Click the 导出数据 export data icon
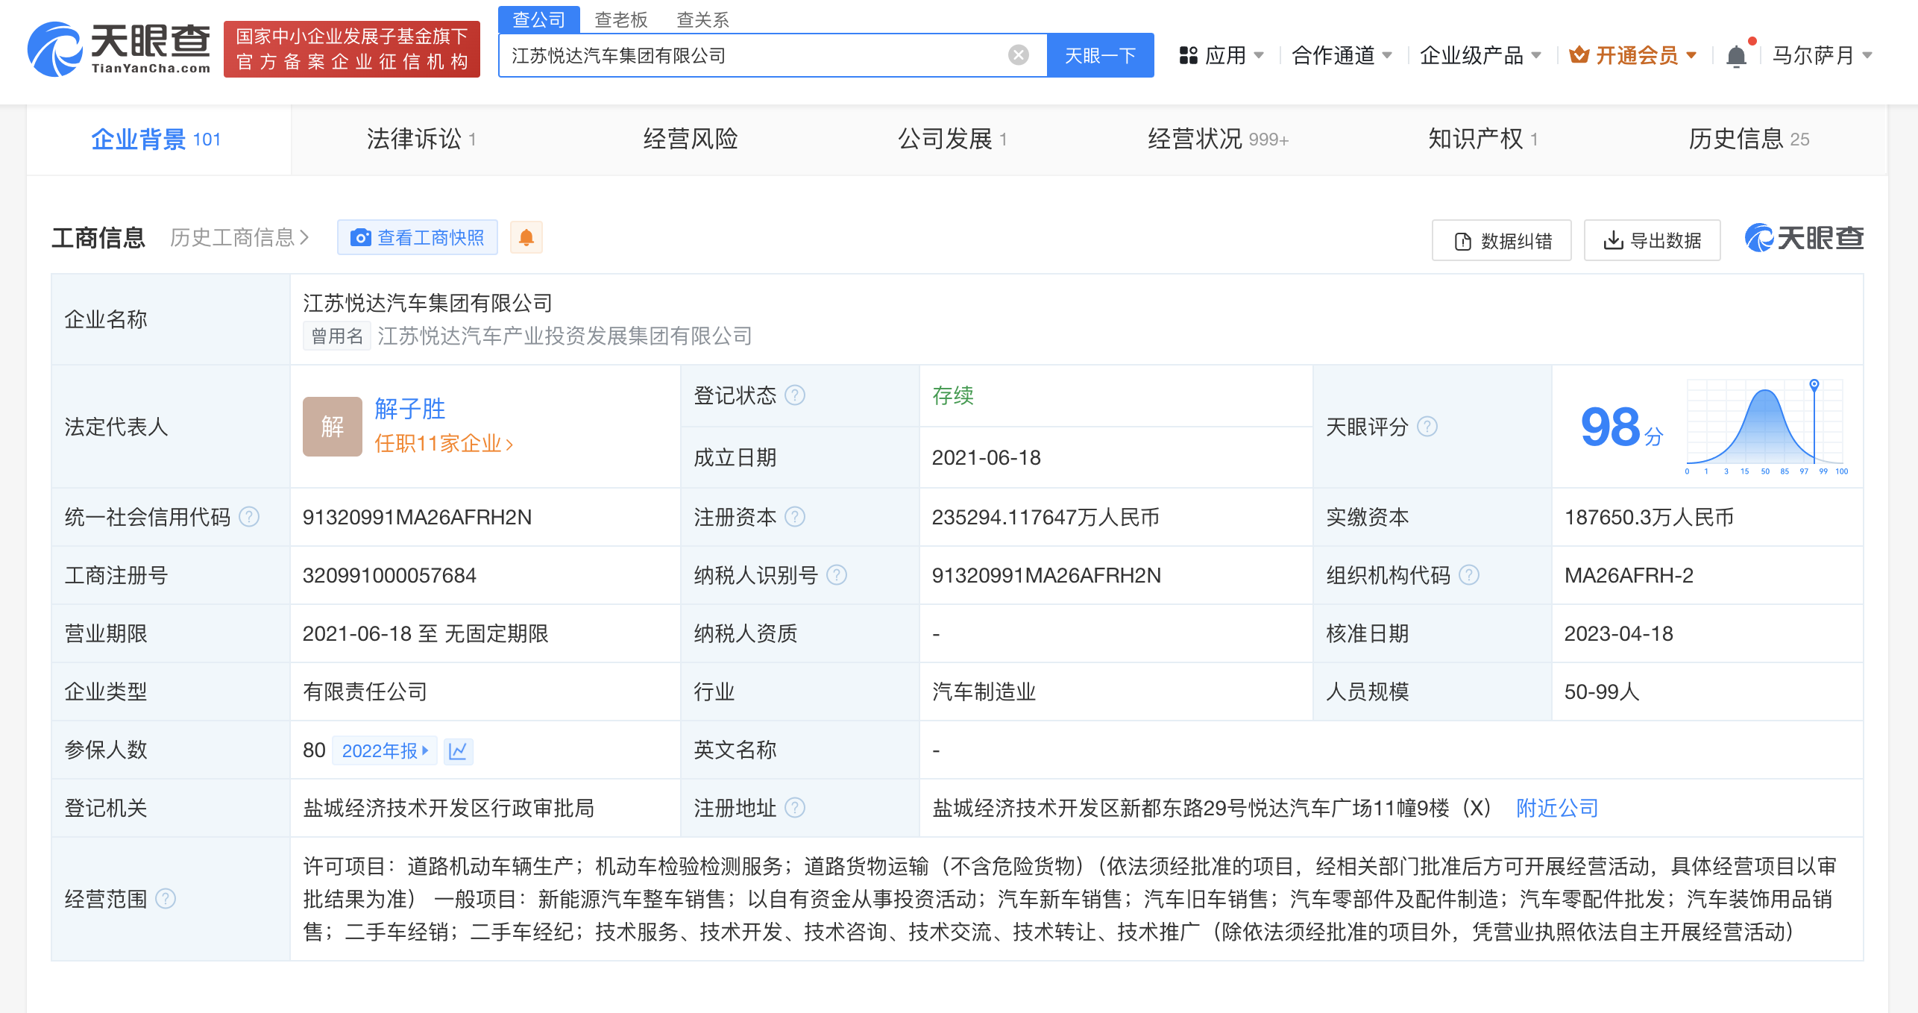1918x1013 pixels. click(x=1614, y=240)
